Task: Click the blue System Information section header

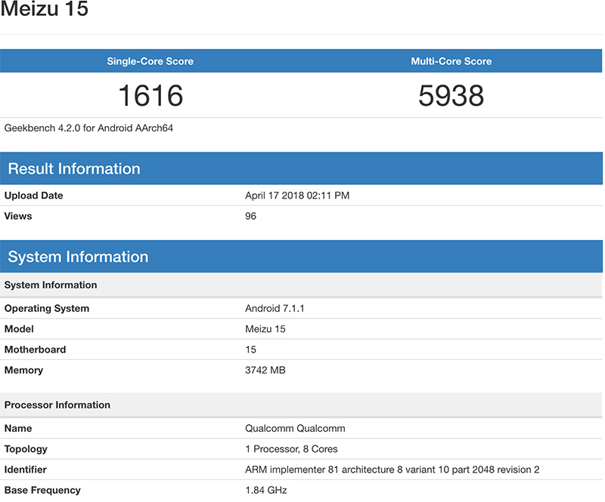Action: coord(301,257)
